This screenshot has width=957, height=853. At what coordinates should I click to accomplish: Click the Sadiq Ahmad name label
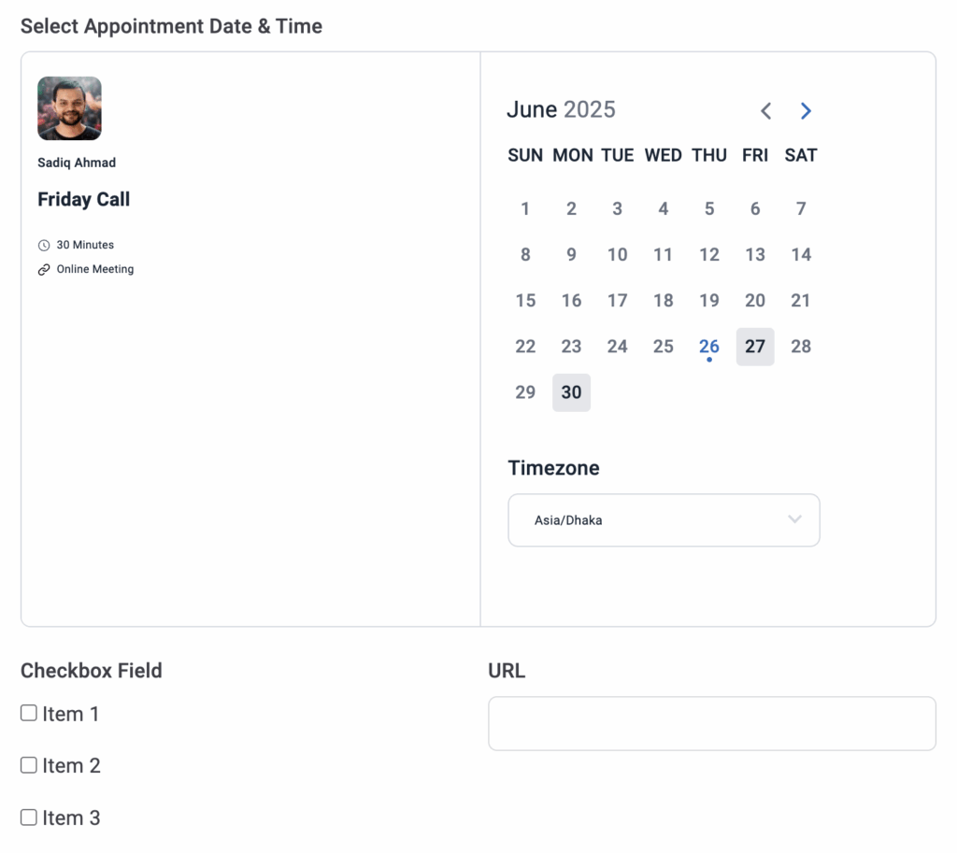click(76, 162)
